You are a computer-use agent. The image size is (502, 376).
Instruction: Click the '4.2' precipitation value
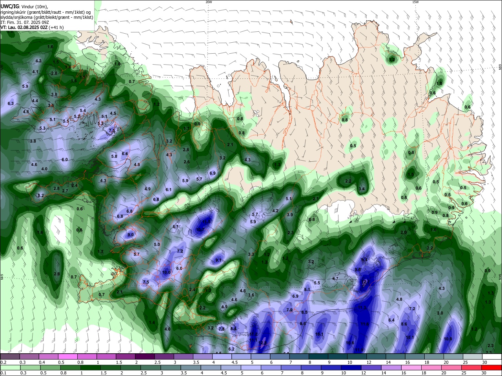pos(275,211)
